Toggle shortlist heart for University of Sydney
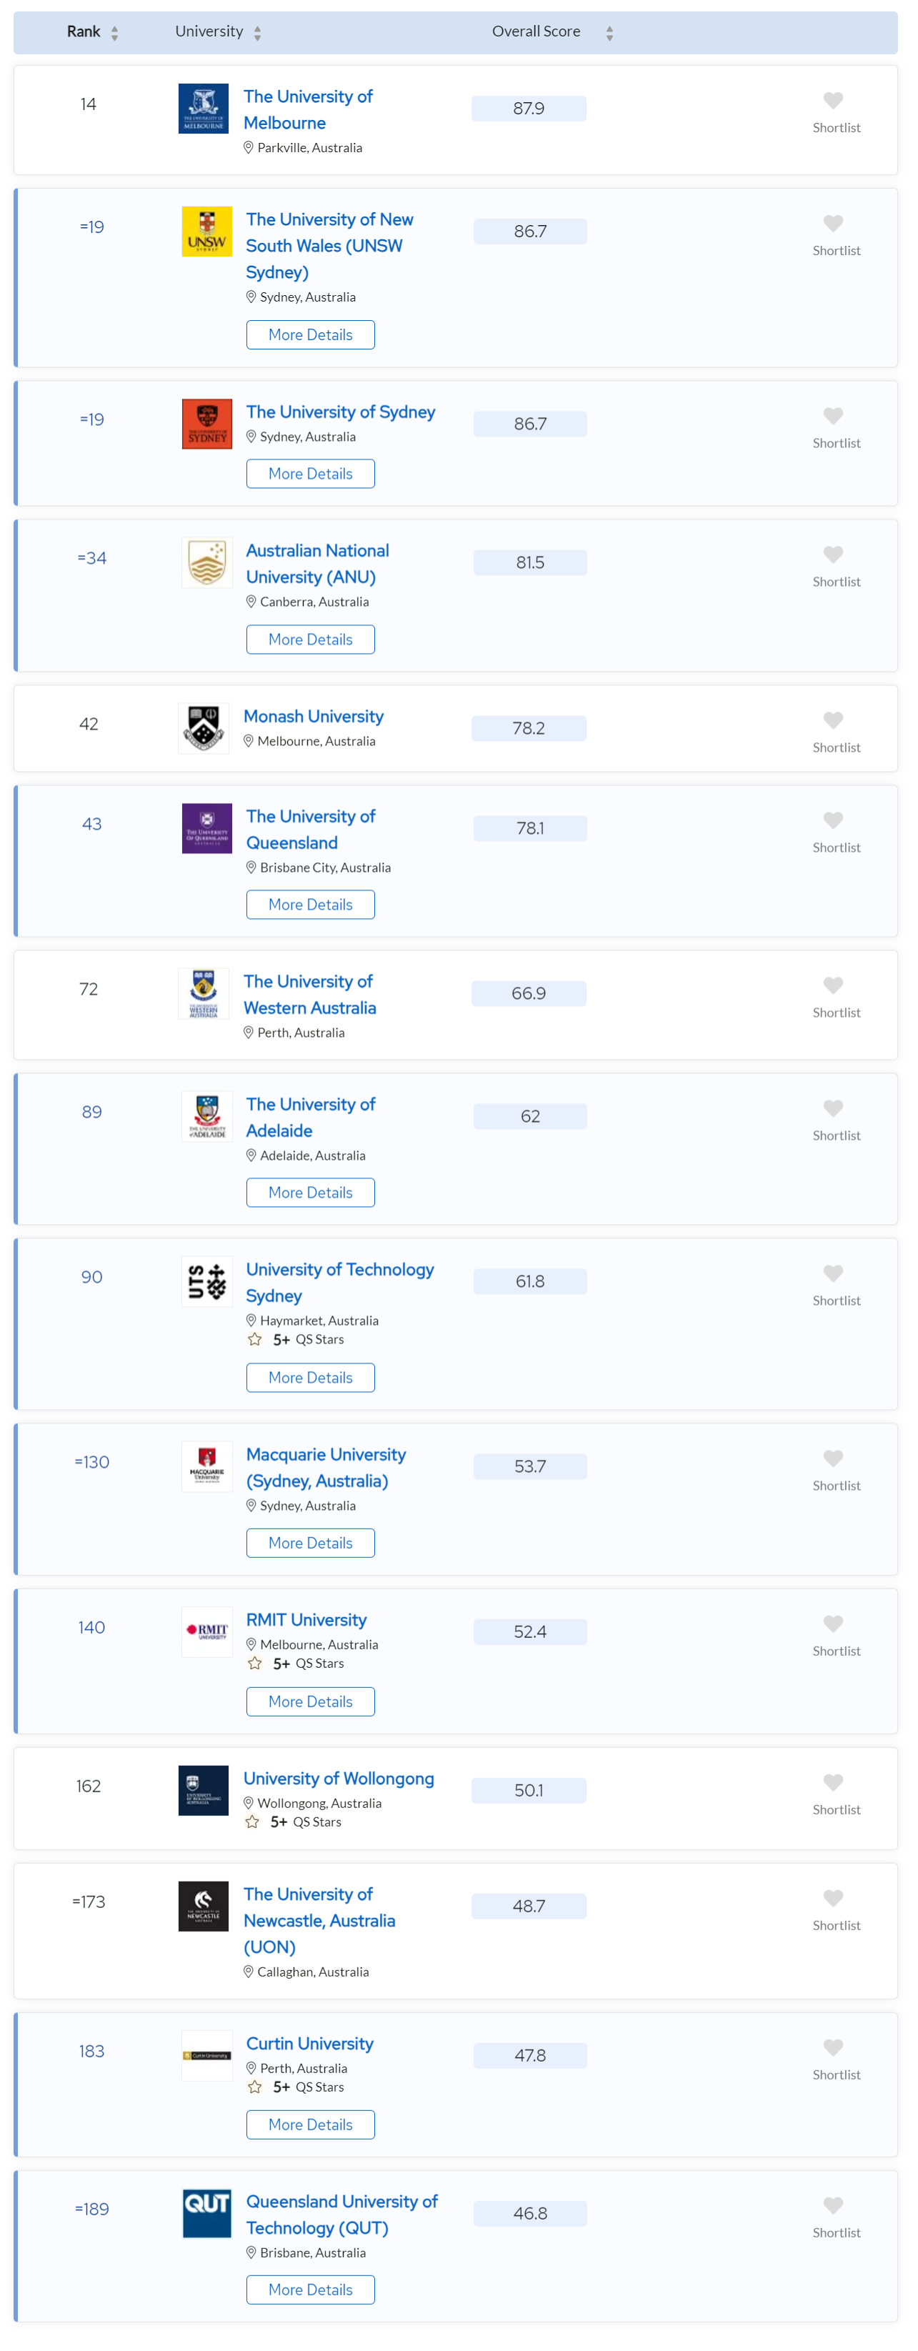Screen dimensions: 918x2351 (x=832, y=416)
